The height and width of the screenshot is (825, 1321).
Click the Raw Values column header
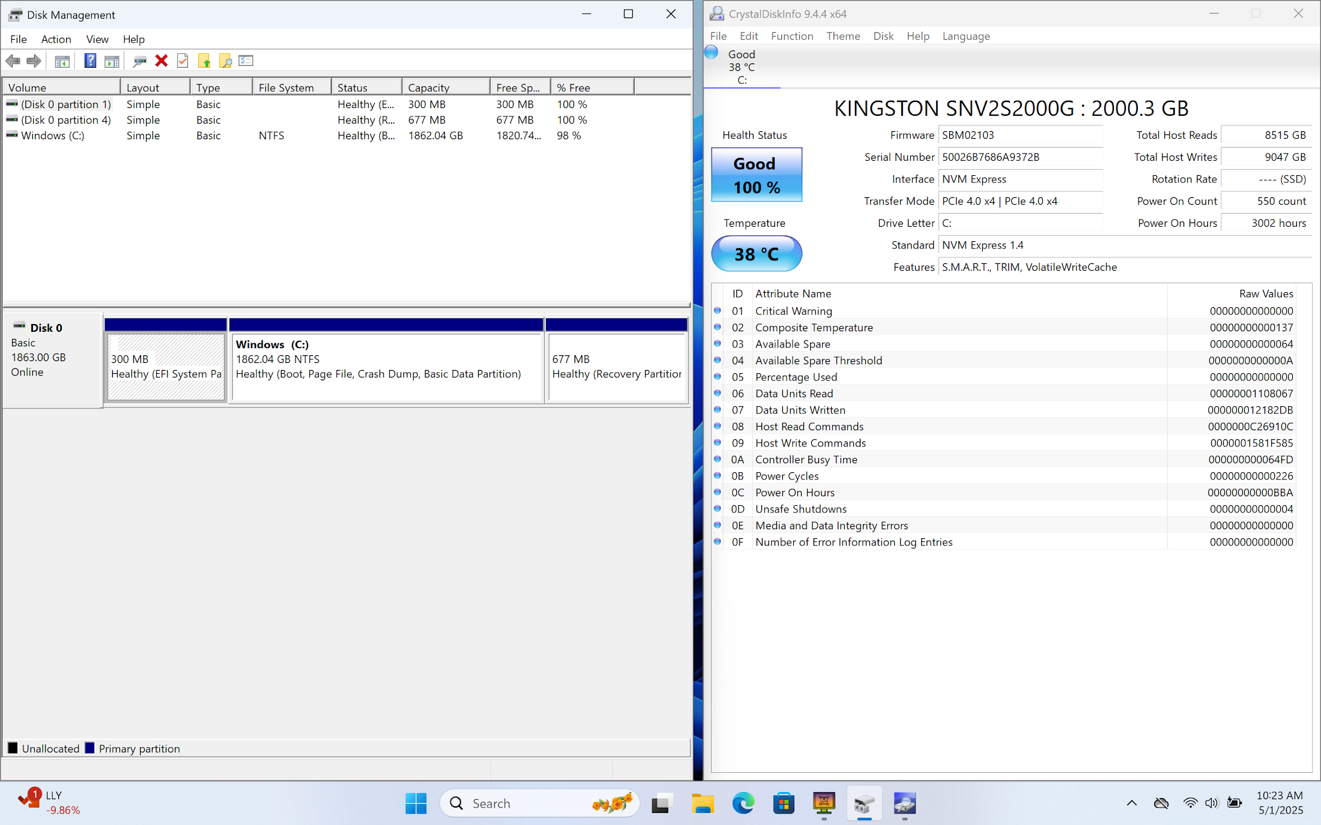point(1231,293)
